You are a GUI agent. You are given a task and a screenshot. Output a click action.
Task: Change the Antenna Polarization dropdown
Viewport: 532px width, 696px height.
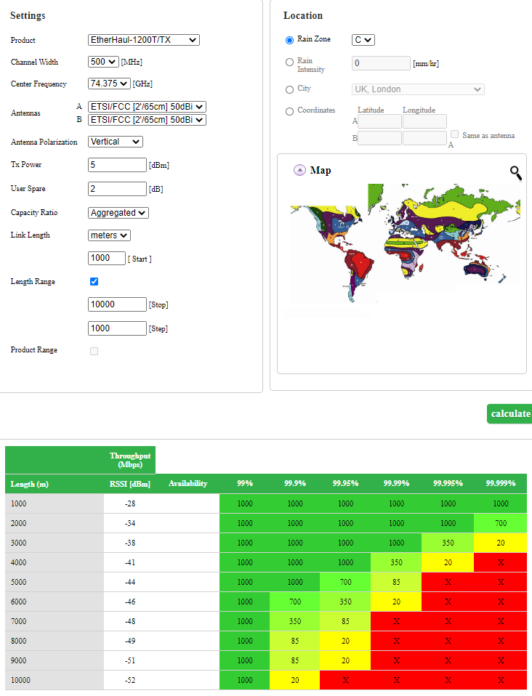point(115,142)
